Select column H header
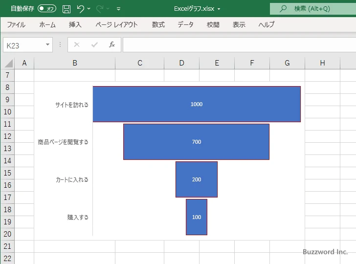Image resolution: width=356 pixels, height=264 pixels. 322,63
